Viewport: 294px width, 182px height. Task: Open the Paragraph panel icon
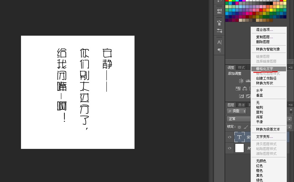point(219,50)
